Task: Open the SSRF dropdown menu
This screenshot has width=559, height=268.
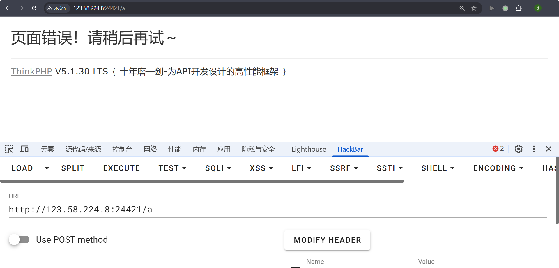Action: coord(344,168)
